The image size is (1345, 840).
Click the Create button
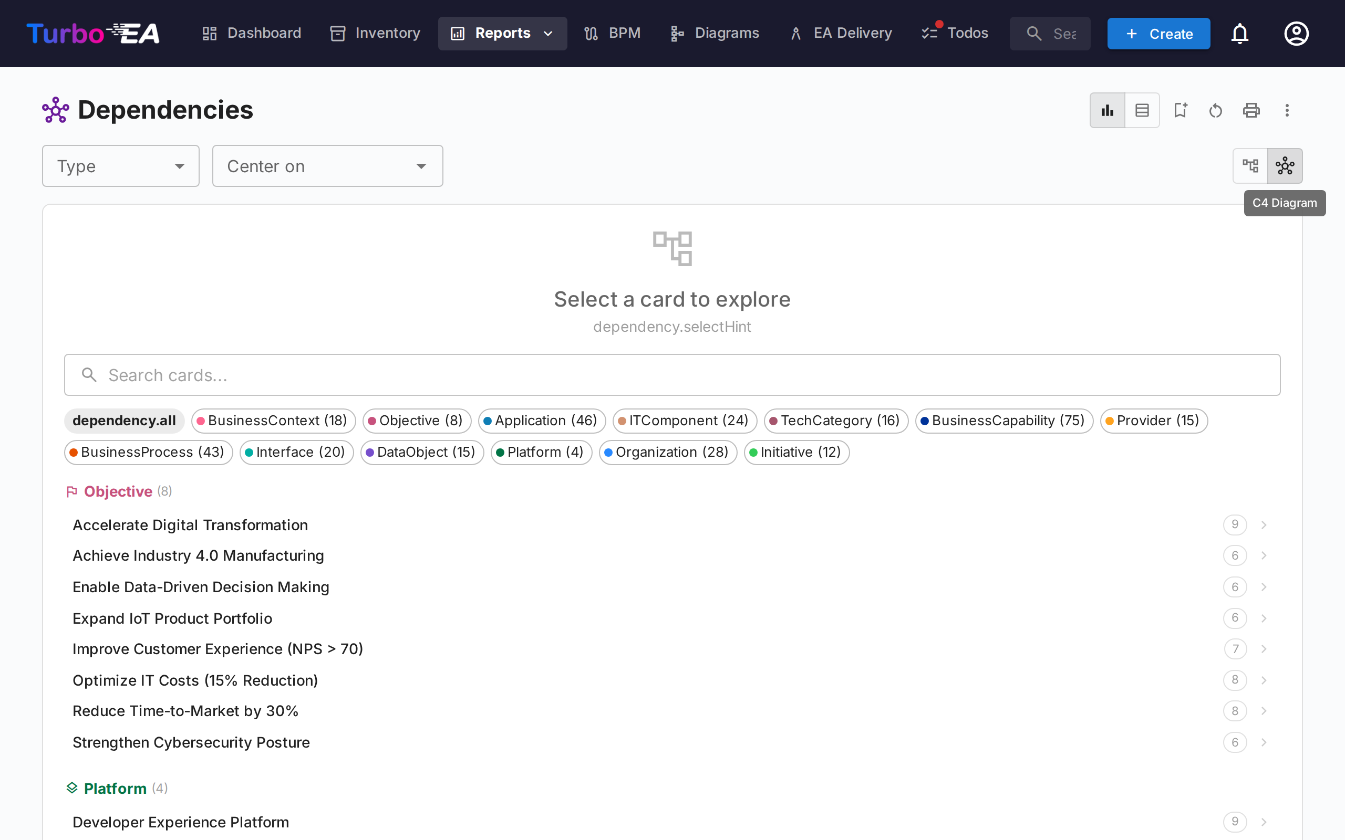coord(1158,33)
